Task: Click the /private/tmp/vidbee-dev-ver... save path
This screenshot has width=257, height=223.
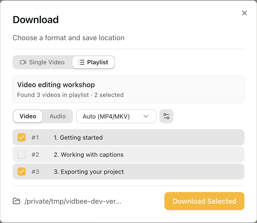Action: (x=73, y=201)
